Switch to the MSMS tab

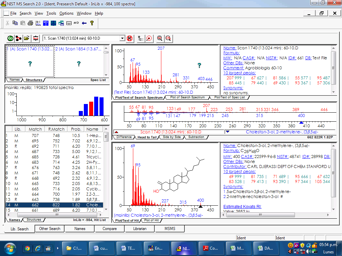point(170,229)
